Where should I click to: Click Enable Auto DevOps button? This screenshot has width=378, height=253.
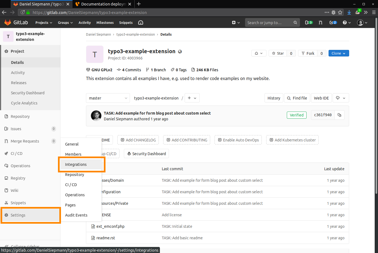pos(238,140)
